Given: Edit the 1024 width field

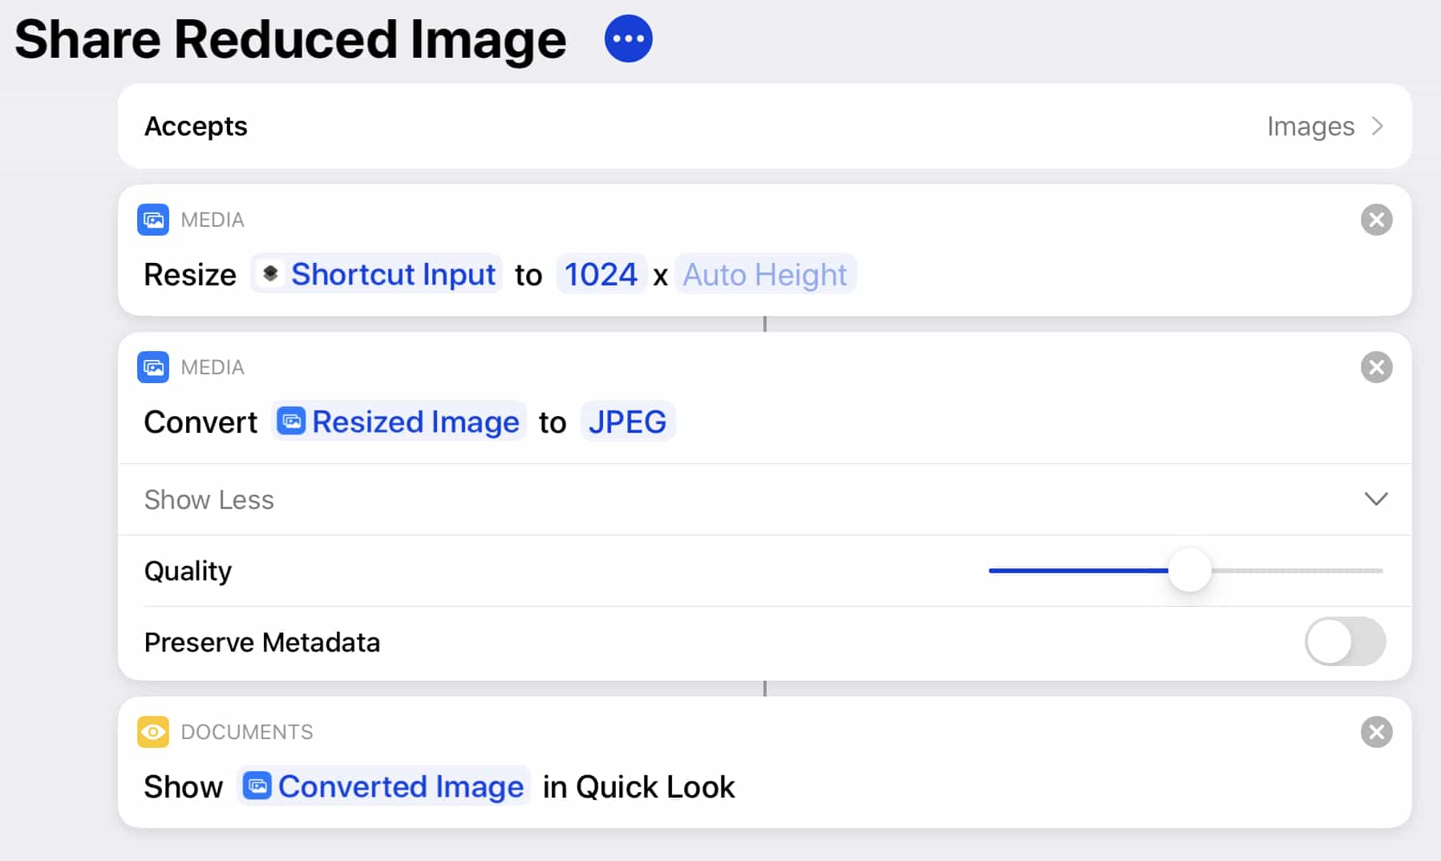Looking at the screenshot, I should pos(601,274).
